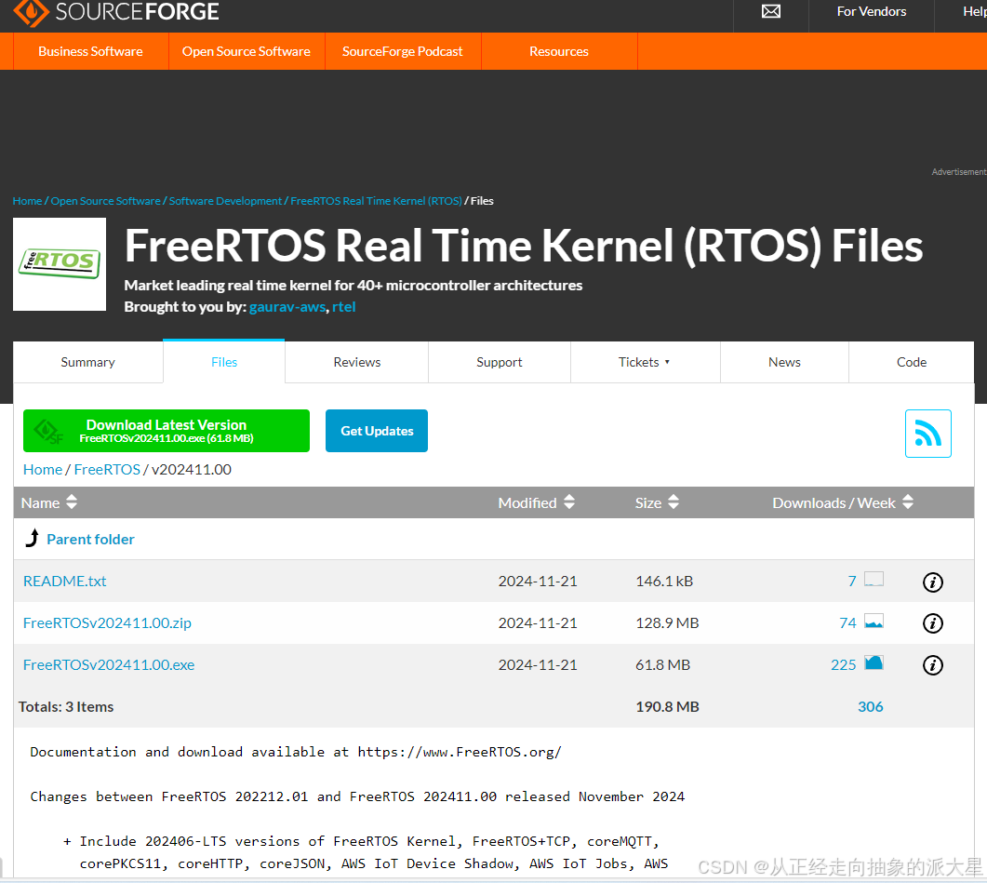Screen dimensions: 987x883
Task: Click the Get Updates button
Action: [377, 431]
